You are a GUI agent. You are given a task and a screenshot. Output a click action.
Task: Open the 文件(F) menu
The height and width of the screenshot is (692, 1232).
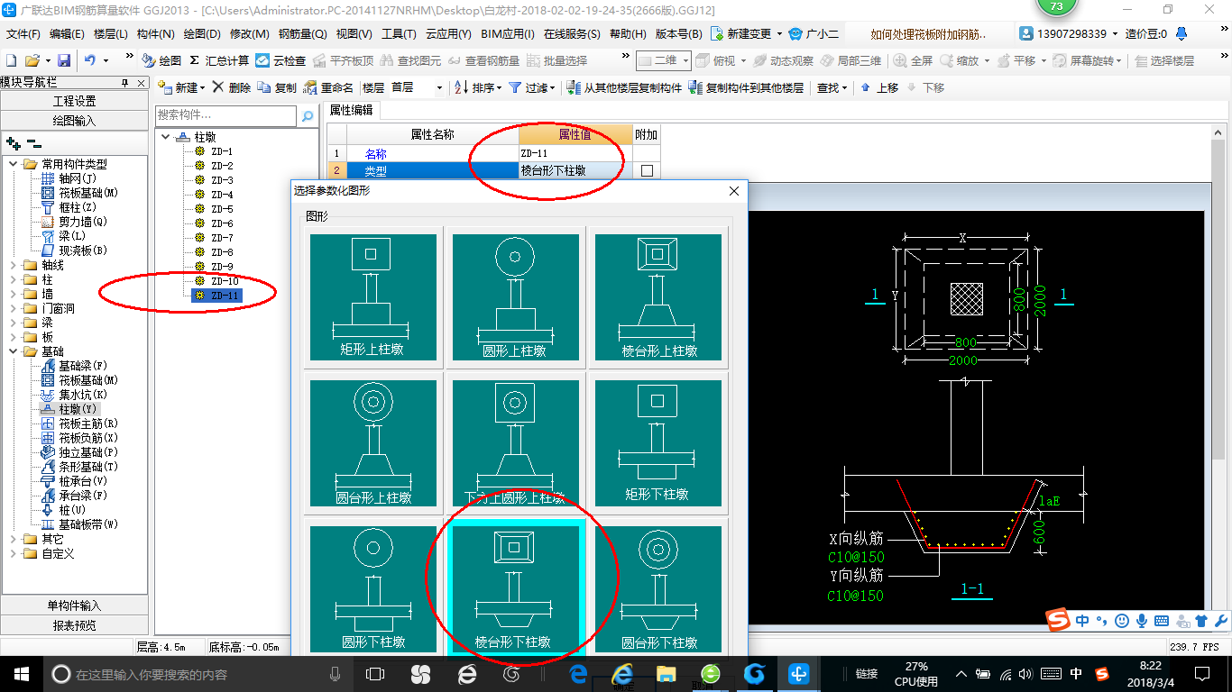tap(23, 34)
